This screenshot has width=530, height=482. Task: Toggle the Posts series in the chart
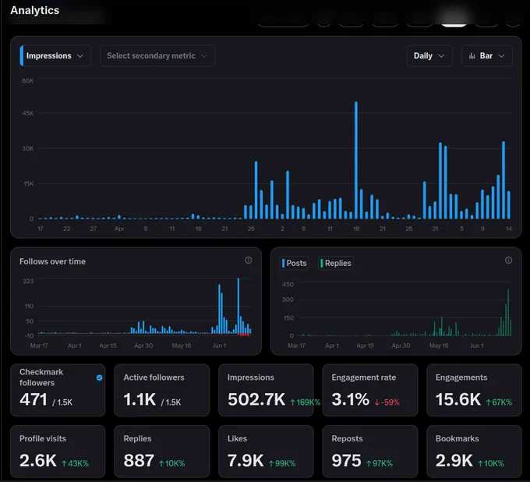(295, 263)
